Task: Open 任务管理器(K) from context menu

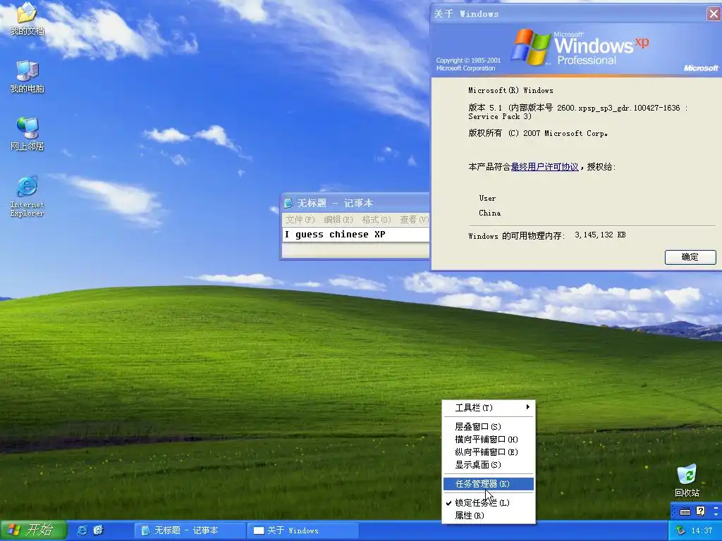Action: click(488, 483)
